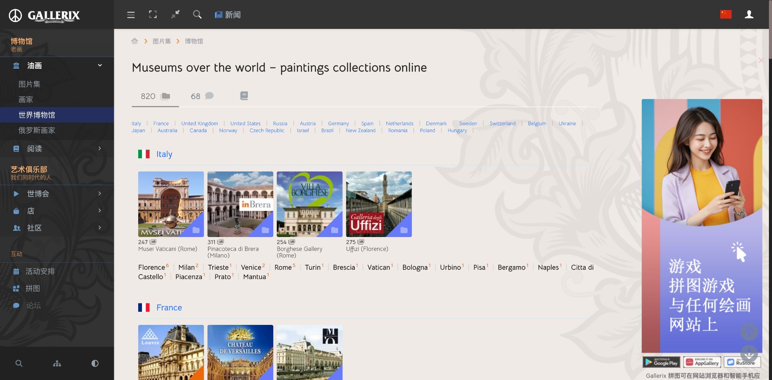Click the Italy flag icon
This screenshot has width=772, height=380.
pyautogui.click(x=144, y=154)
